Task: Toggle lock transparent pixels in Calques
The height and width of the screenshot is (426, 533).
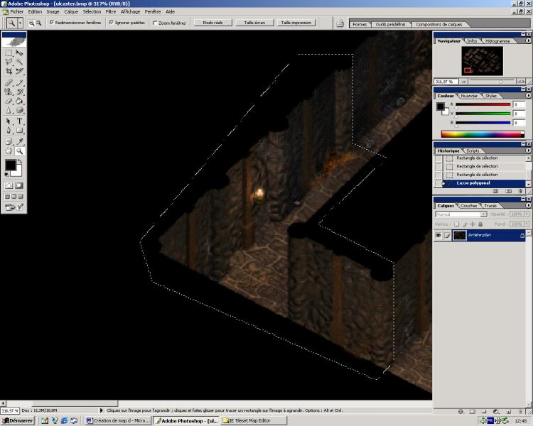Action: coord(457,224)
